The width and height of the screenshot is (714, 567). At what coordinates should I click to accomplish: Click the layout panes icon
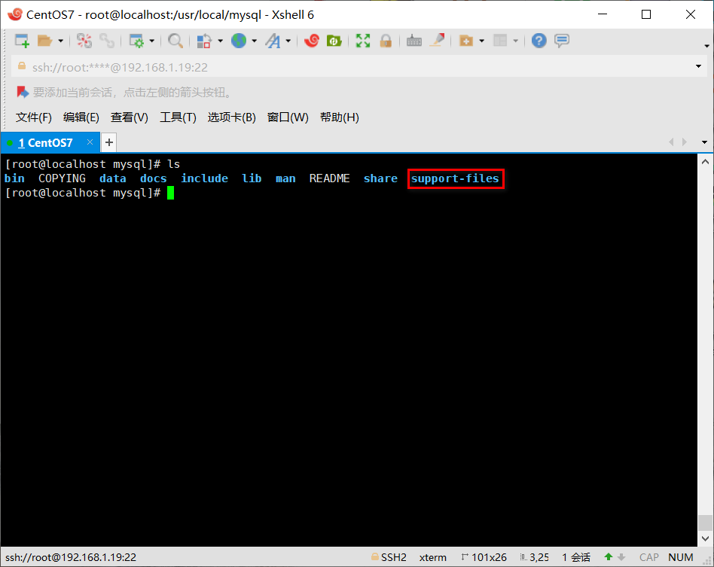click(x=500, y=41)
